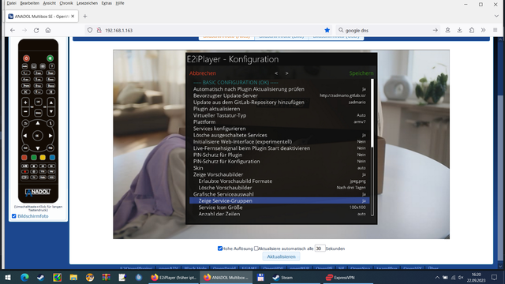Open the Windows Start menu
The height and width of the screenshot is (284, 505).
8,277
